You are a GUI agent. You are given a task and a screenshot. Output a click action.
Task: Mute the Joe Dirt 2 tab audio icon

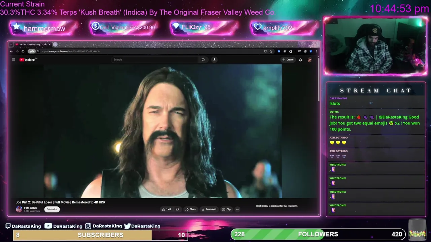45,44
